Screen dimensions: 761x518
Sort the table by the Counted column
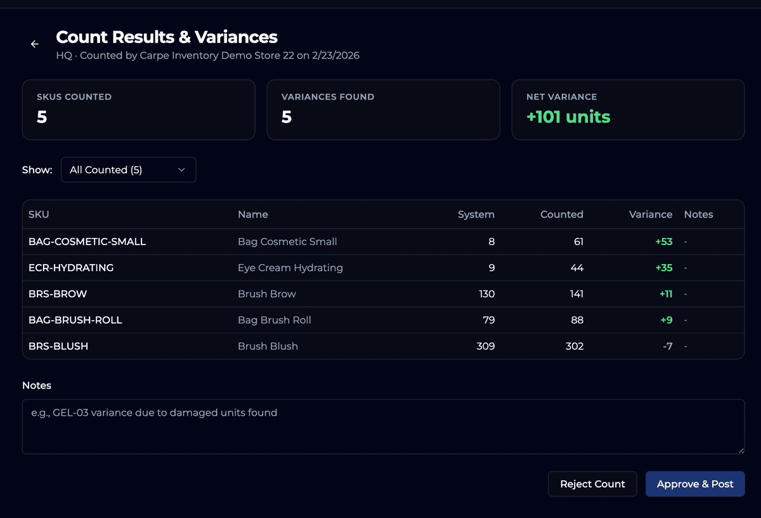pyautogui.click(x=561, y=215)
